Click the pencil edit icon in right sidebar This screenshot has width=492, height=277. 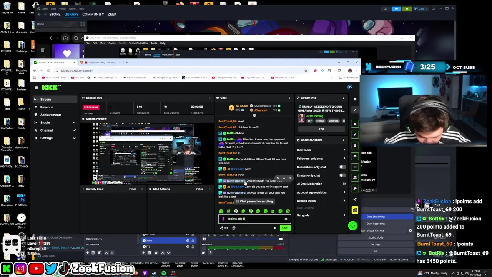tap(355, 110)
